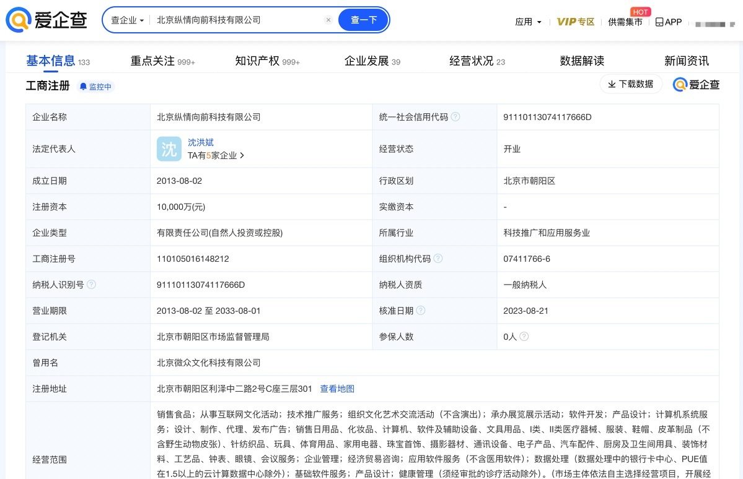Click the help icon next to 0人

tap(524, 336)
